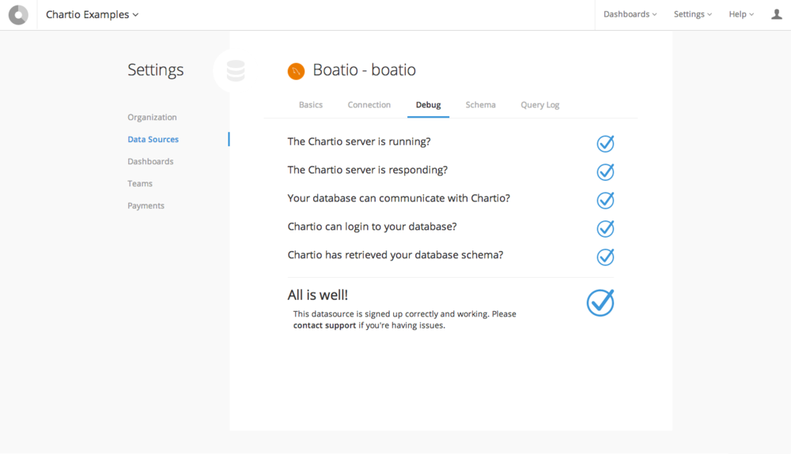Open the Query Log tab
This screenshot has height=454, width=791.
(x=540, y=105)
